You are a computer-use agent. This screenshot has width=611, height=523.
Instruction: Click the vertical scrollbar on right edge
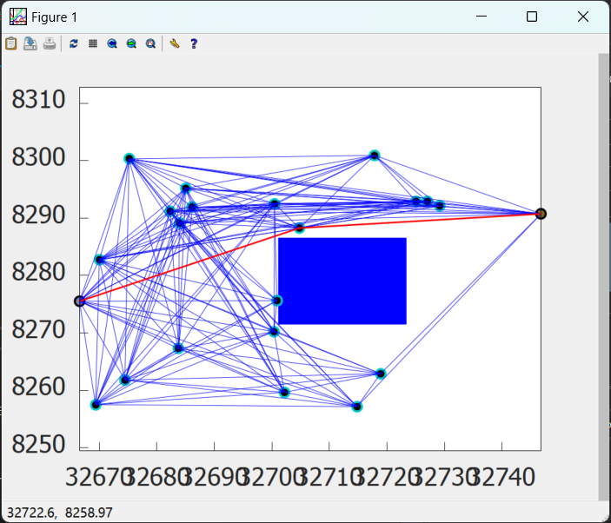point(603,278)
